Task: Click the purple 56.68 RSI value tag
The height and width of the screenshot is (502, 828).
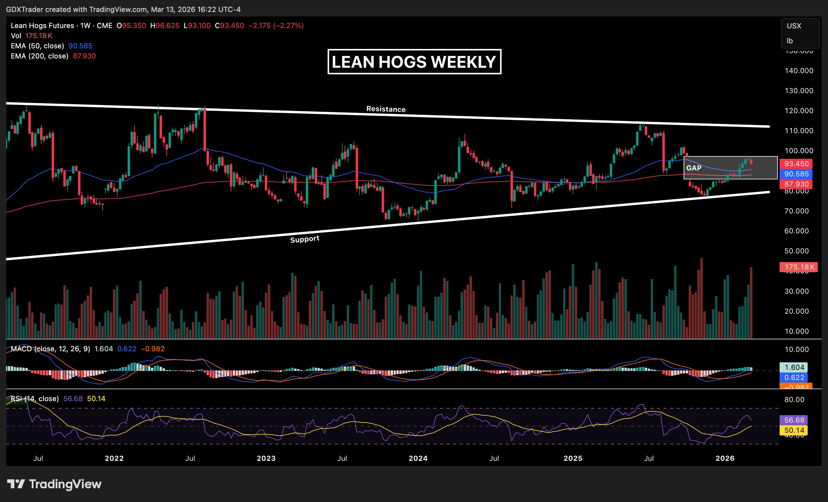Action: tap(794, 420)
